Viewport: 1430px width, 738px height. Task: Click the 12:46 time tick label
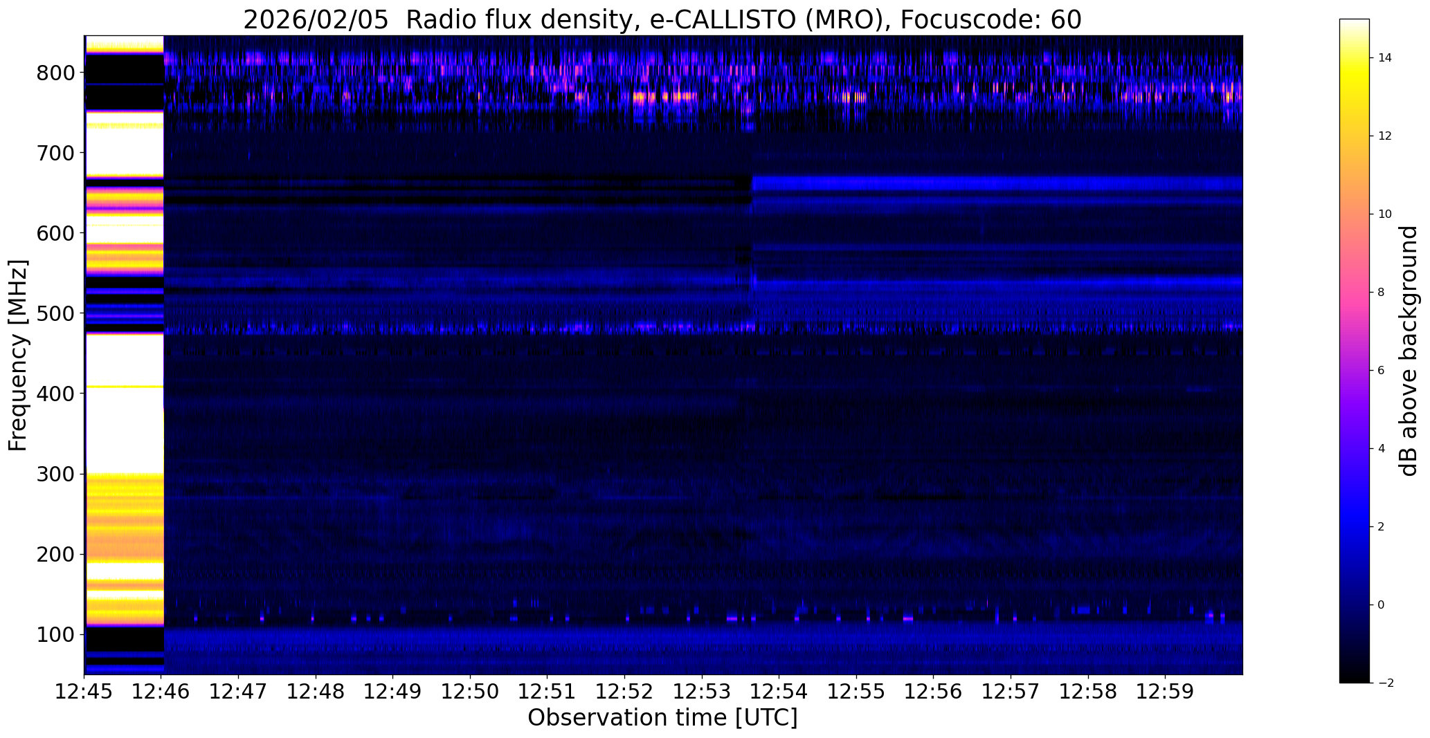tap(161, 692)
